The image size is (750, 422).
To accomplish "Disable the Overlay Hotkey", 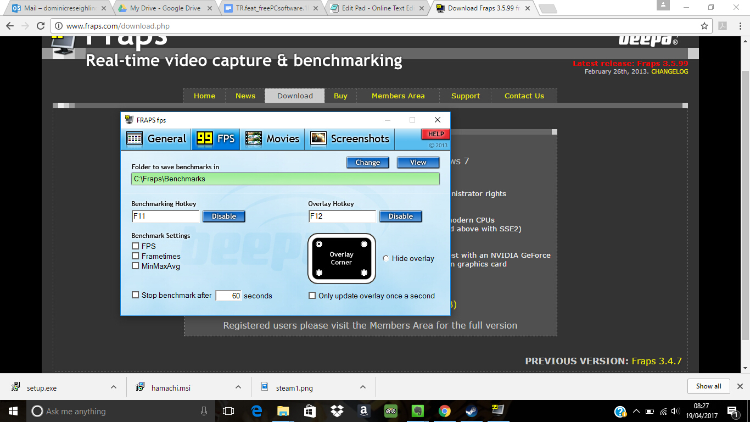I will click(401, 216).
